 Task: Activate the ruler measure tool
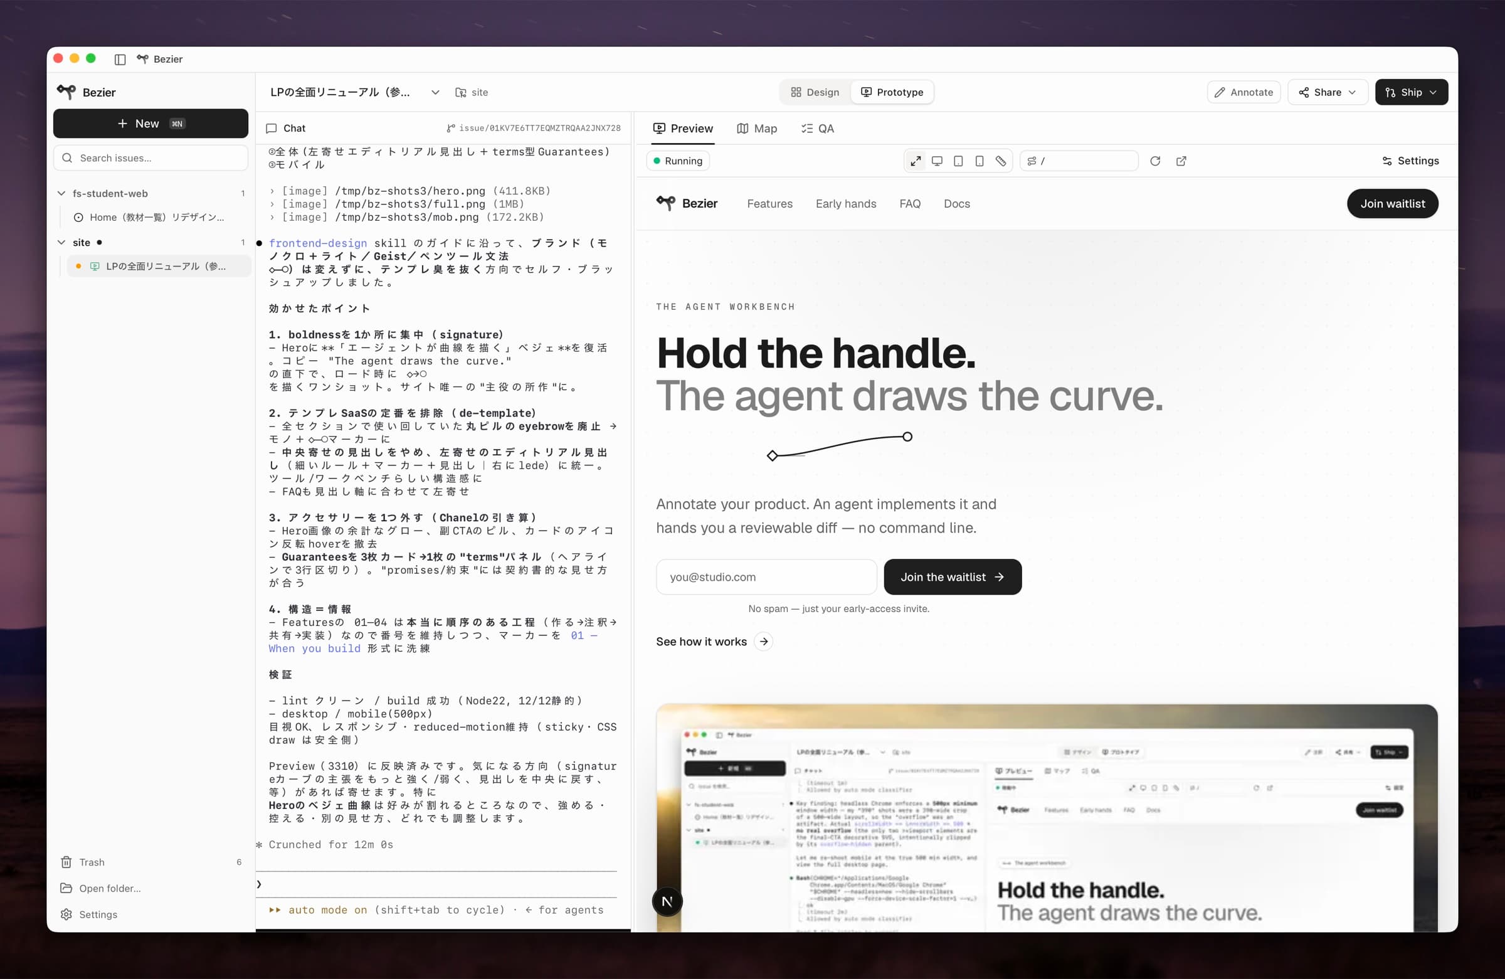(1000, 161)
